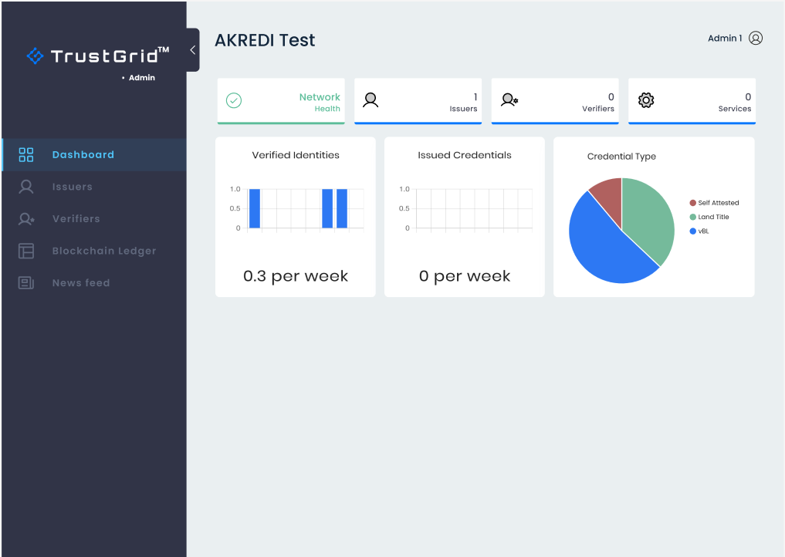
Task: Open the Issuers count card
Action: click(x=418, y=100)
